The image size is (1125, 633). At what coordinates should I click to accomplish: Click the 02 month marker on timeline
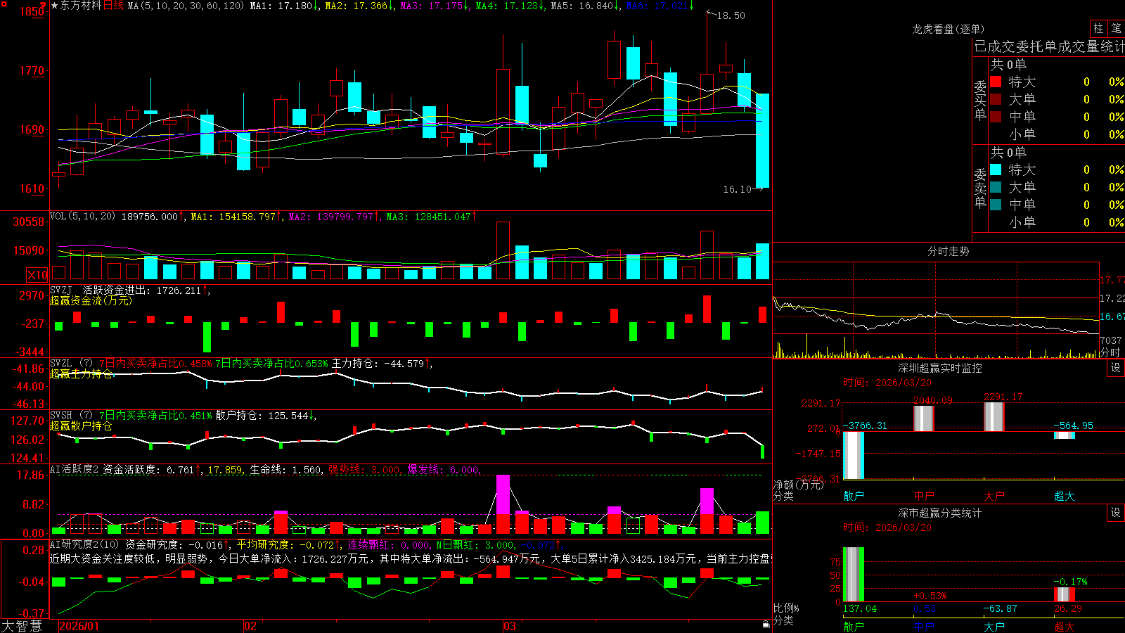(250, 626)
